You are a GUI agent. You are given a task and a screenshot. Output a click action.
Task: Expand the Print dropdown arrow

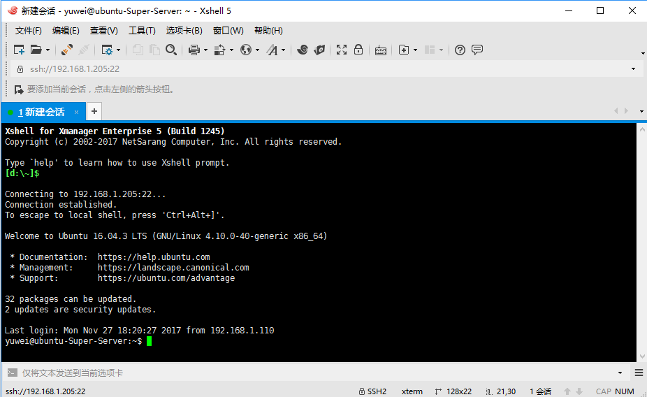[x=205, y=50]
